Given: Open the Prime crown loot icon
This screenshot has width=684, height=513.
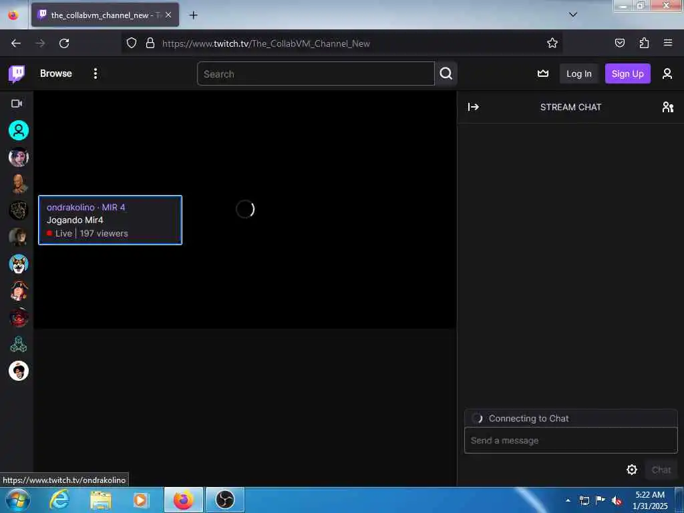Looking at the screenshot, I should [542, 73].
